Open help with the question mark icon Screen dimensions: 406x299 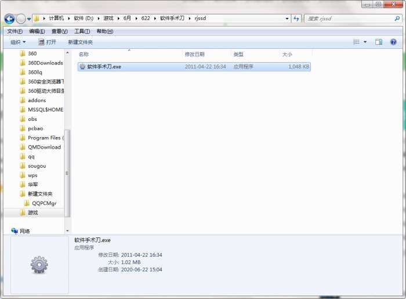coord(393,42)
